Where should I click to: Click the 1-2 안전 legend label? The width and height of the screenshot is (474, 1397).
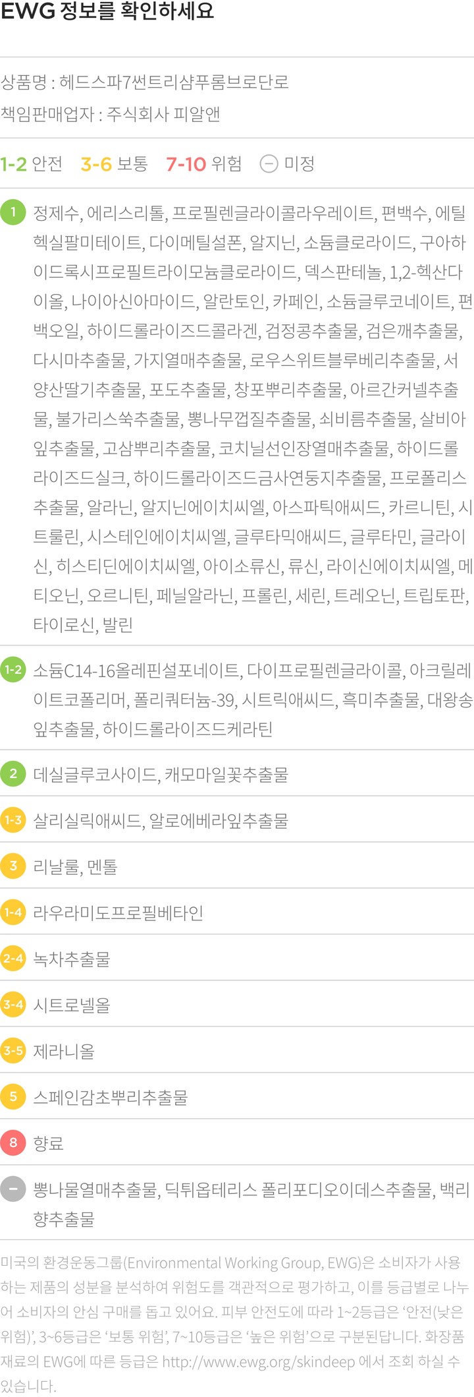pyautogui.click(x=32, y=163)
